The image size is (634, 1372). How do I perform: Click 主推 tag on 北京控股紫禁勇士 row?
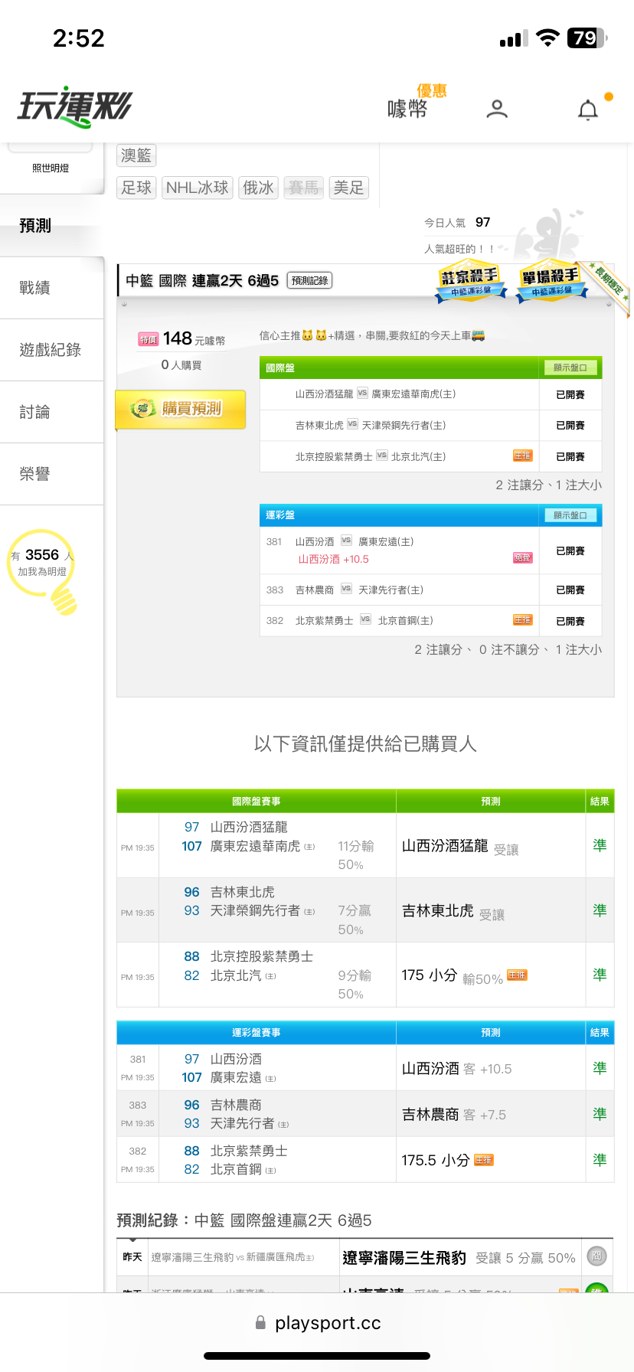click(522, 456)
